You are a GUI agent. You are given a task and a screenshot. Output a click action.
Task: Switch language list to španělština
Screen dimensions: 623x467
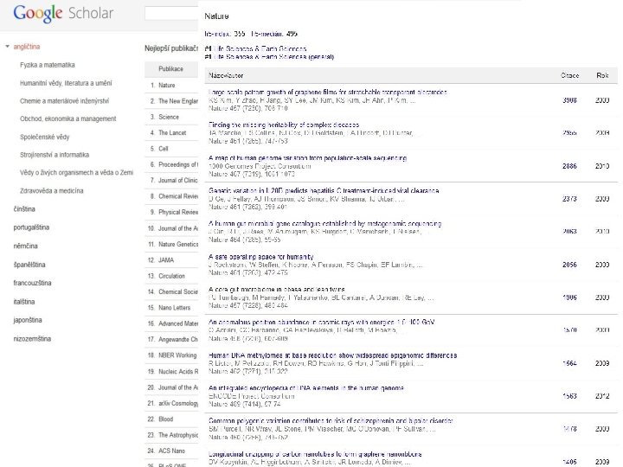[29, 265]
